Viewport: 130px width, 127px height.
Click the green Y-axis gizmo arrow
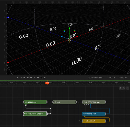(x=69, y=28)
